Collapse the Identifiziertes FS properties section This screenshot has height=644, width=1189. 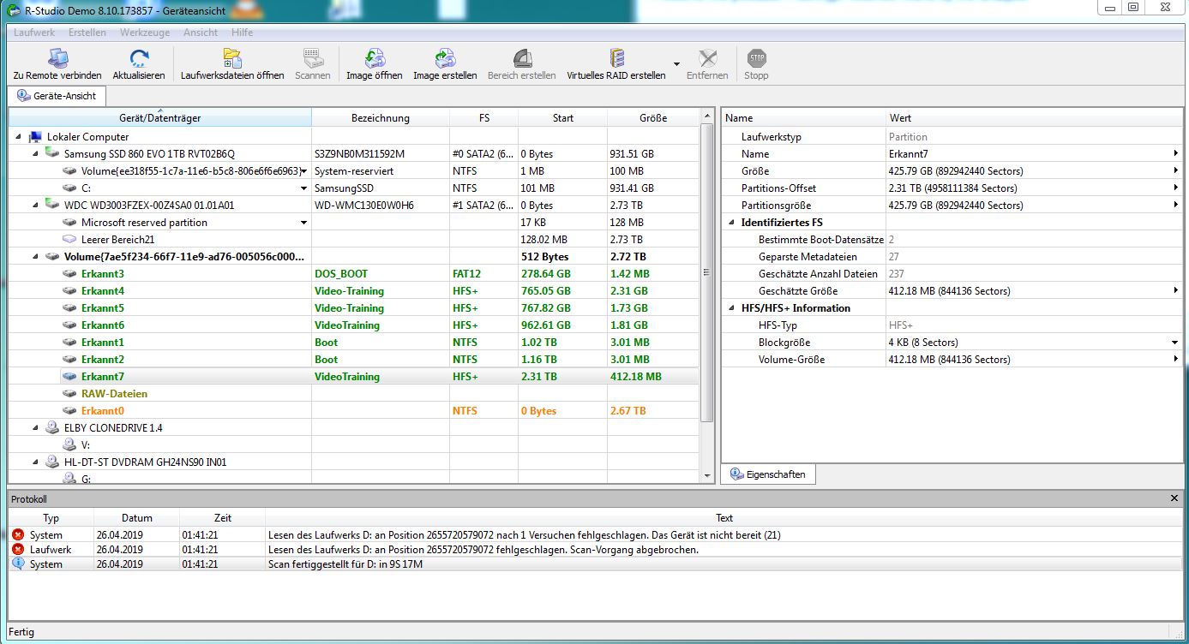click(732, 223)
